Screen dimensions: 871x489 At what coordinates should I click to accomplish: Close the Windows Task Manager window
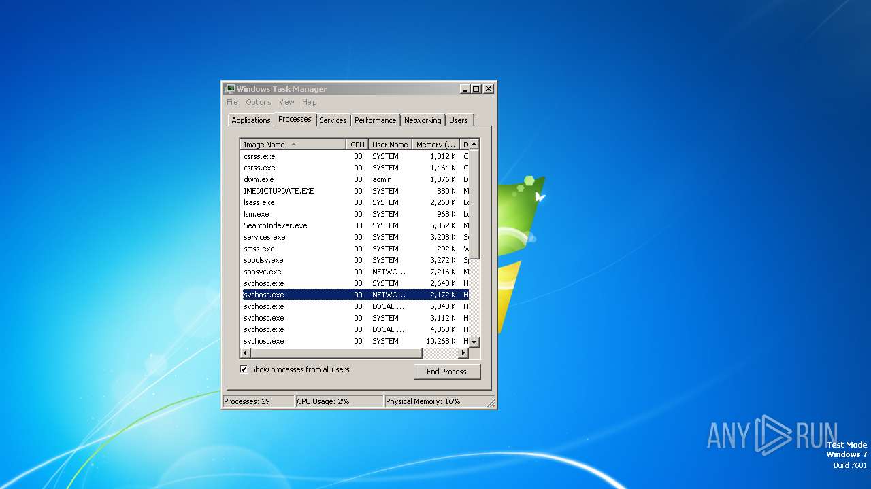click(489, 89)
